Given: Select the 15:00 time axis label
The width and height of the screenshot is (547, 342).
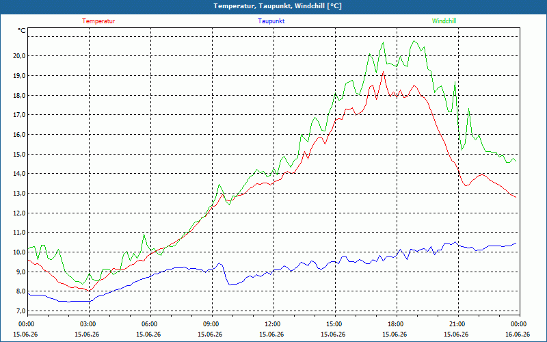Looking at the screenshot, I should coord(334,324).
